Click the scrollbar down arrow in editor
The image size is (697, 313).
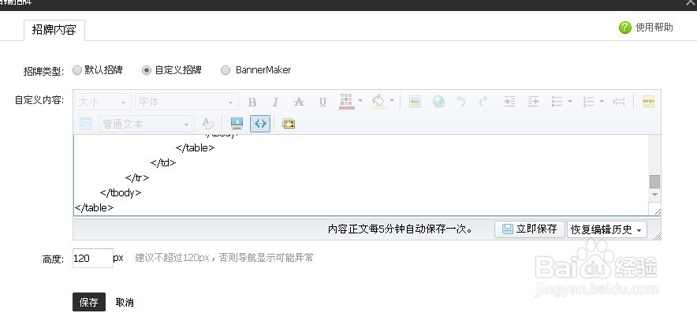[x=654, y=195]
